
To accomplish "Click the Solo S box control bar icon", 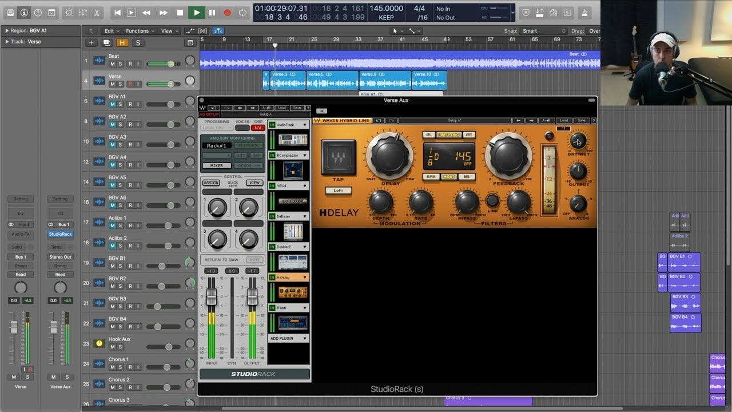I will point(567,12).
